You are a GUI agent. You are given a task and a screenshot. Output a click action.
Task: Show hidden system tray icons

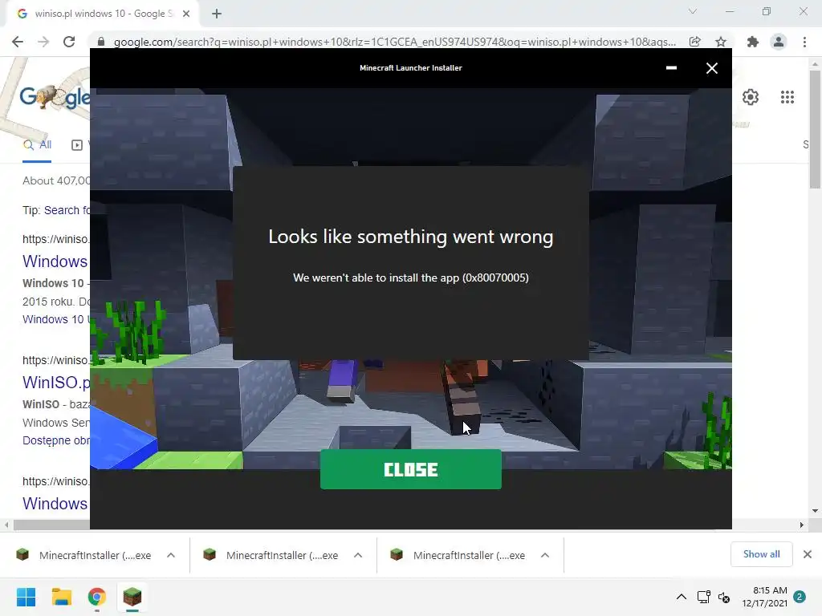(x=681, y=597)
